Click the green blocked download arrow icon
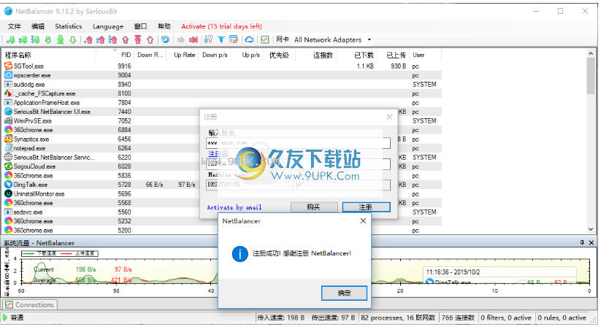 coord(48,39)
